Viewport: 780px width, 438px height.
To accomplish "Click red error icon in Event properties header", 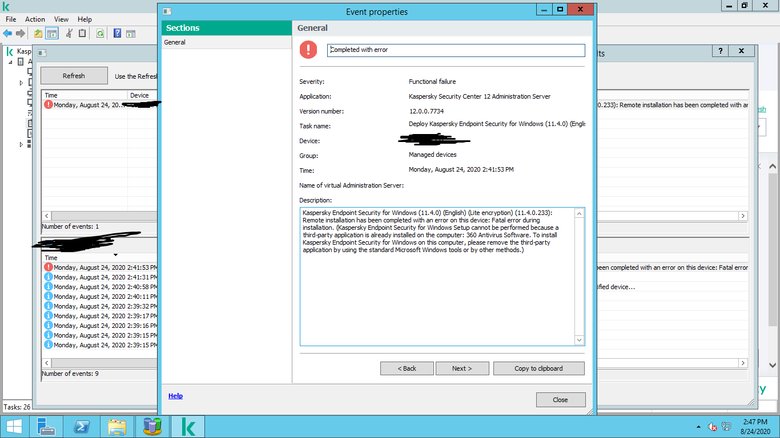I will 308,50.
